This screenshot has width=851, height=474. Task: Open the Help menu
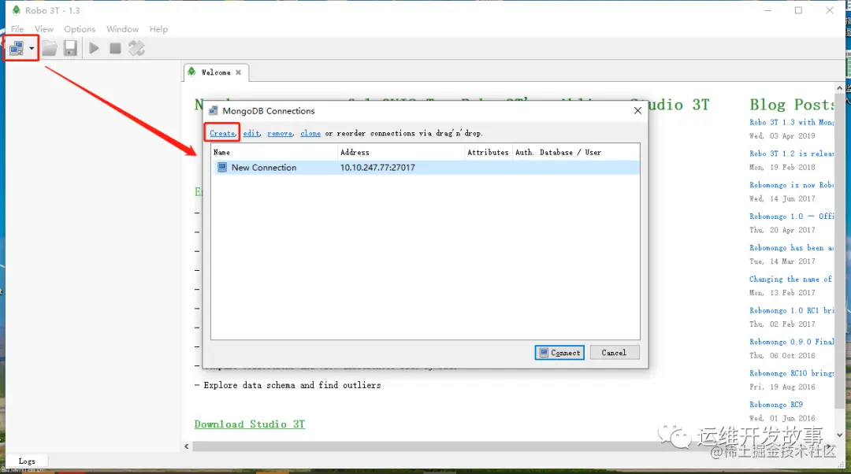(x=158, y=29)
